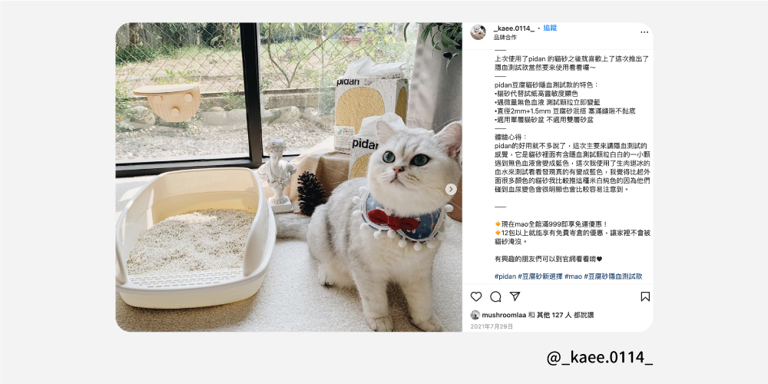
Task: Open comments with the speech bubble icon
Action: 495,296
